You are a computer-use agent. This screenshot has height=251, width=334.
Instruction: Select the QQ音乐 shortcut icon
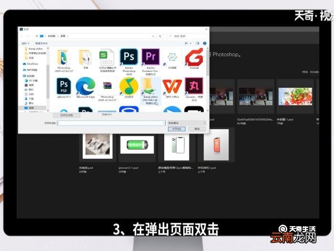click(129, 86)
